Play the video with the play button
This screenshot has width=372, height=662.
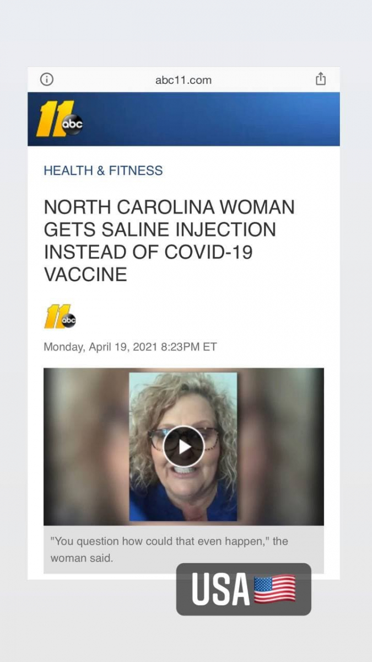pyautogui.click(x=184, y=446)
